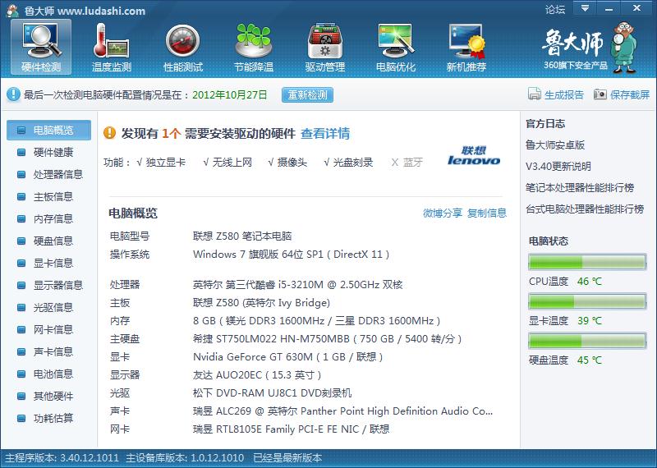The image size is (657, 468).
Task: Click the X 蓝牙 feature label
Action: pos(407,162)
